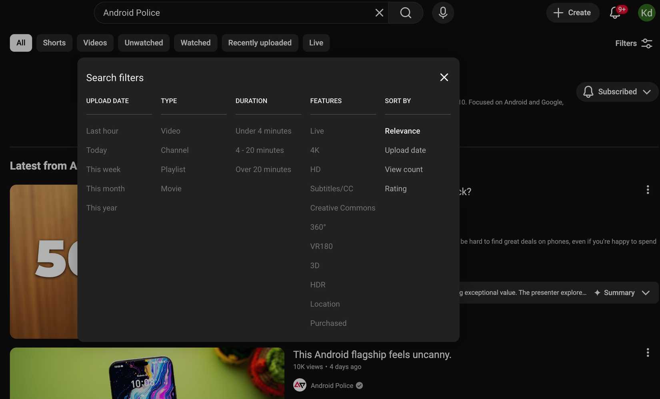Toggle the Live filter chip
Image resolution: width=660 pixels, height=399 pixels.
(316, 43)
